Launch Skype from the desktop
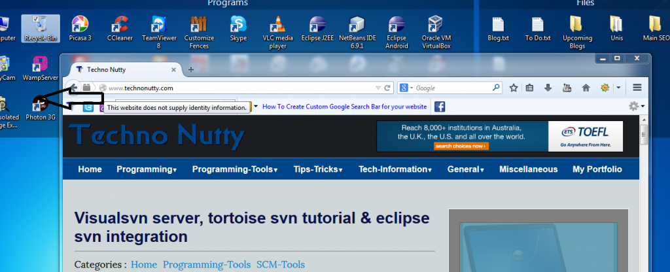 tap(238, 28)
